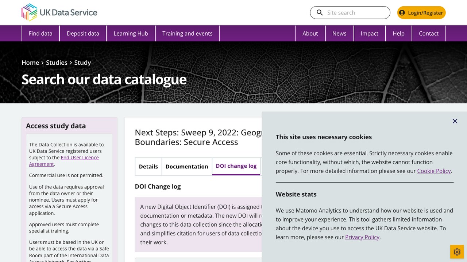The image size is (467, 262).
Task: Click 'This site uses necessary cookies' heading
Action: point(324,137)
